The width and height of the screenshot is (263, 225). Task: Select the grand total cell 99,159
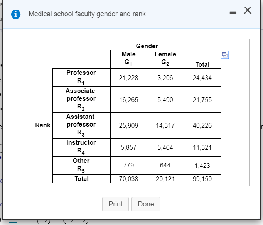(x=202, y=179)
